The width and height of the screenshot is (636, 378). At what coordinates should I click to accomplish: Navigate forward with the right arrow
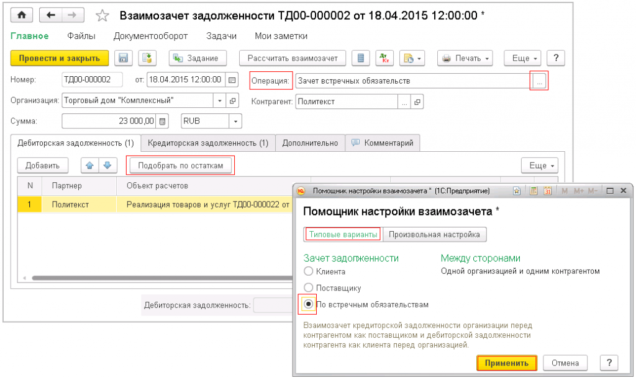tap(73, 15)
